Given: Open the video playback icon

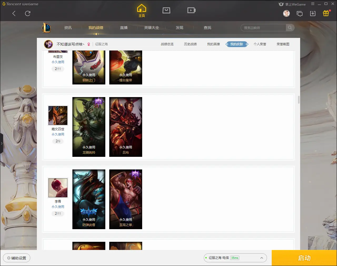Looking at the screenshot, I should click(x=191, y=10).
